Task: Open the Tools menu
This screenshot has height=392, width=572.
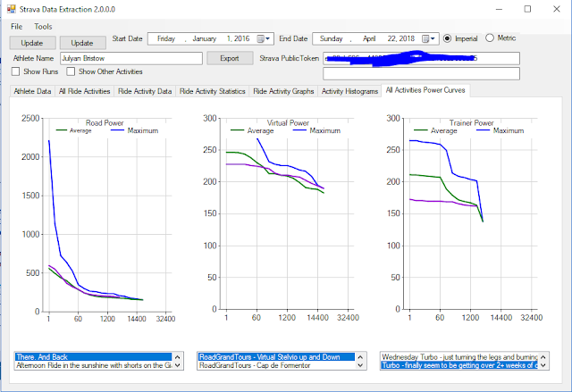Action: tap(43, 27)
